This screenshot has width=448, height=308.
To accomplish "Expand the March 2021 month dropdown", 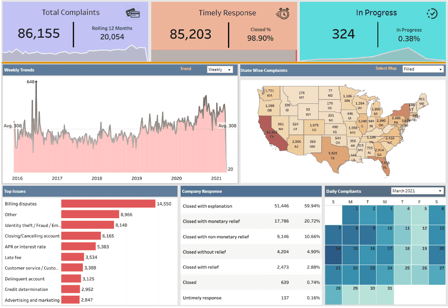I will [417, 191].
